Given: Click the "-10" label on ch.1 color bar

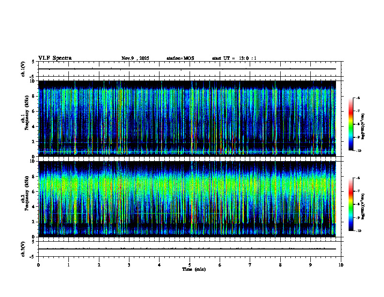Looking at the screenshot, I should click(358, 151).
